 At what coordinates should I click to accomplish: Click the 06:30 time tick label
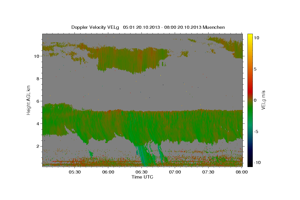click(141, 172)
